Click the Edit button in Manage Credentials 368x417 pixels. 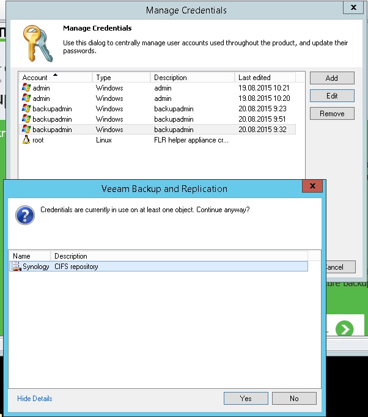click(x=332, y=96)
